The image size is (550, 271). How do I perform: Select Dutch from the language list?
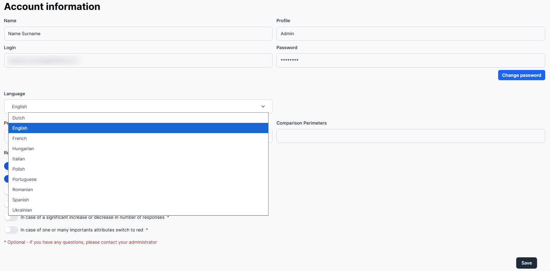click(x=19, y=118)
